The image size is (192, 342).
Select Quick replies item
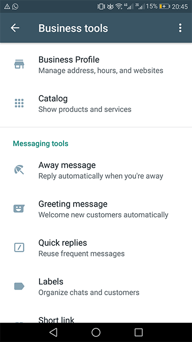click(96, 248)
